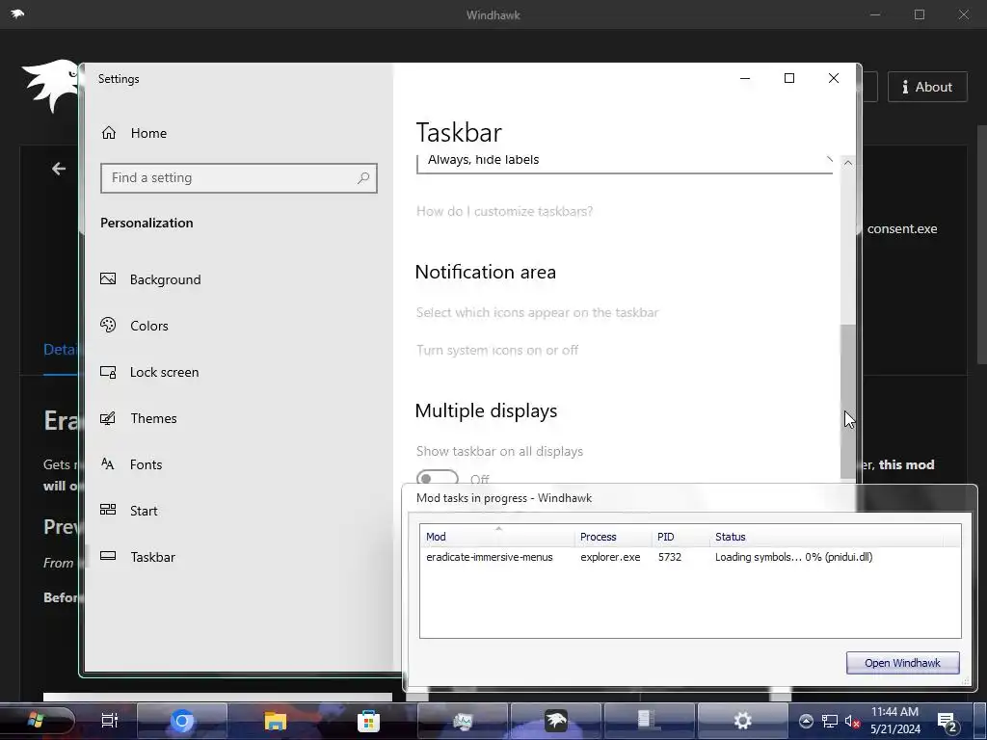Switch to Settings gear taskbar button
The image size is (987, 740).
[743, 721]
